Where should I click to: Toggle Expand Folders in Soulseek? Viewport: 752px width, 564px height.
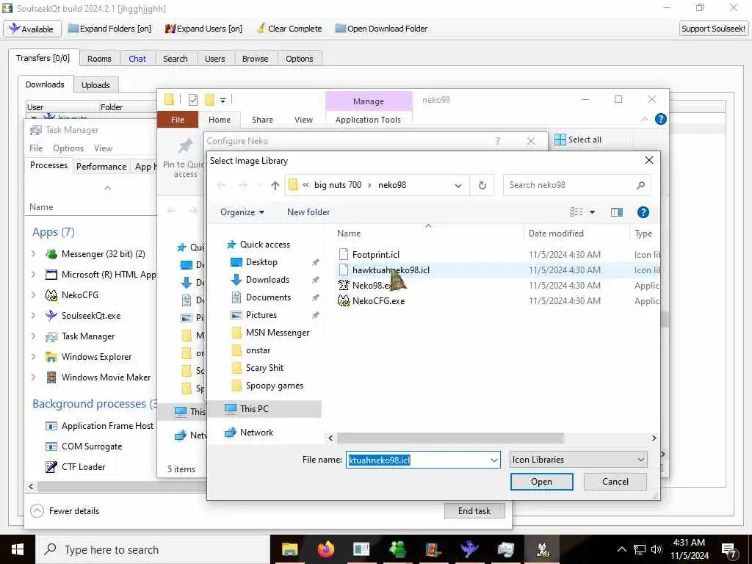coord(109,29)
